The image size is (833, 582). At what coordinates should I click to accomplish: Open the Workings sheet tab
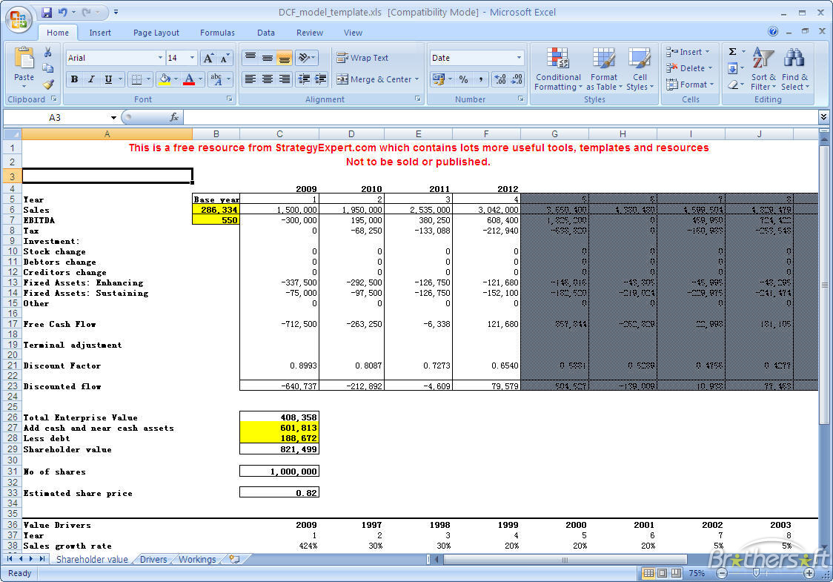click(197, 560)
